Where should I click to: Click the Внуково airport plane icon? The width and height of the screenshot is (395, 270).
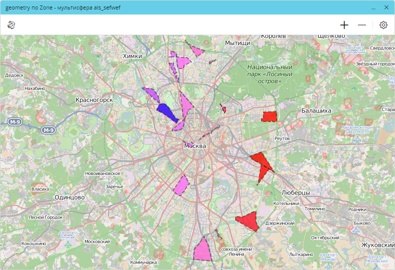68,245
